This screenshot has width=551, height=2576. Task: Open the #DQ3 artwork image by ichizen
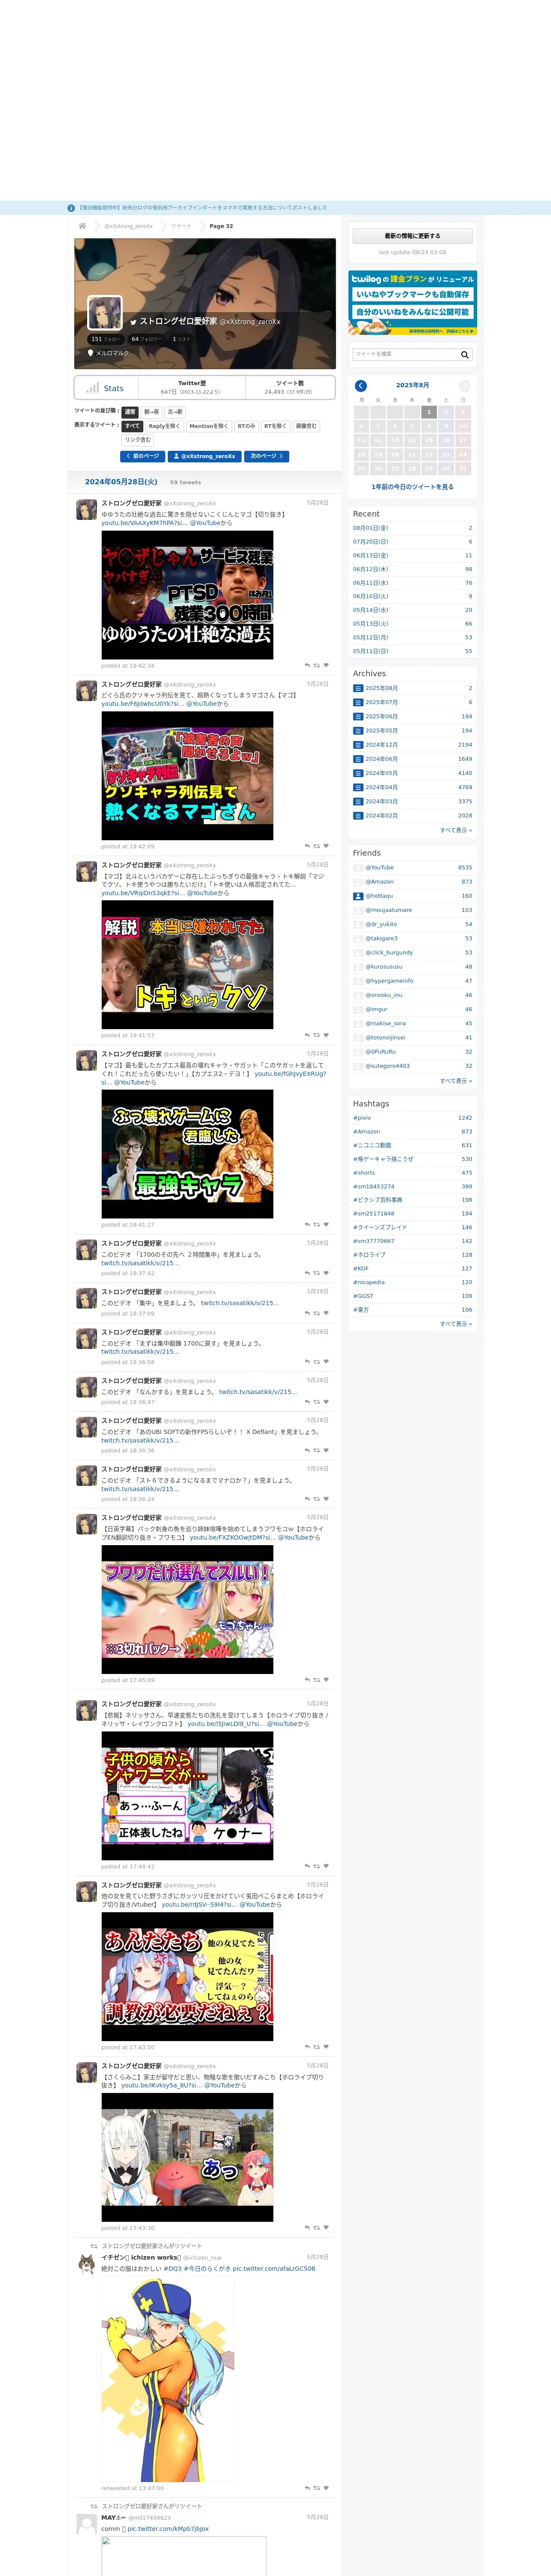pyautogui.click(x=167, y=2380)
